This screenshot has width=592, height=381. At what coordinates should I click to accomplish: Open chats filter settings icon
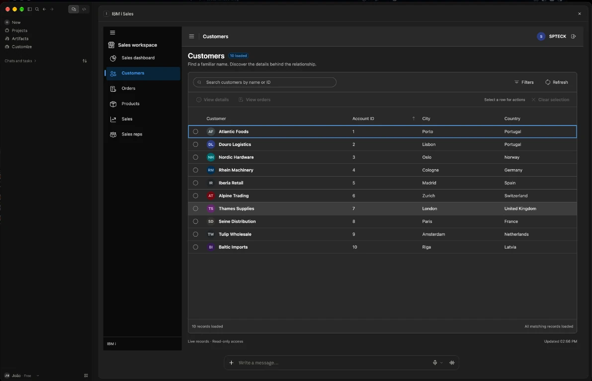(85, 61)
